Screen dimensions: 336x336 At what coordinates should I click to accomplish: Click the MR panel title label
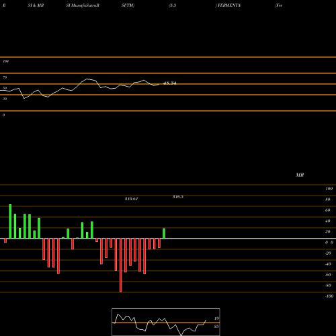[300, 175]
